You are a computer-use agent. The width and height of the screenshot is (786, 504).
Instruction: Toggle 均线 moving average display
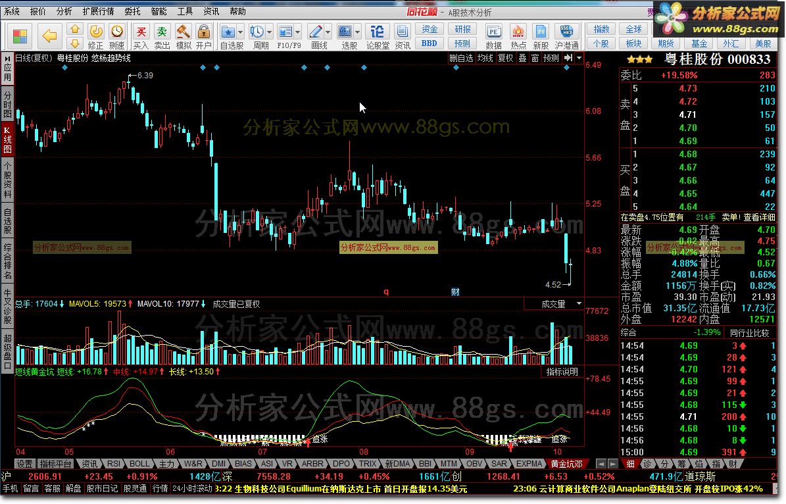485,58
